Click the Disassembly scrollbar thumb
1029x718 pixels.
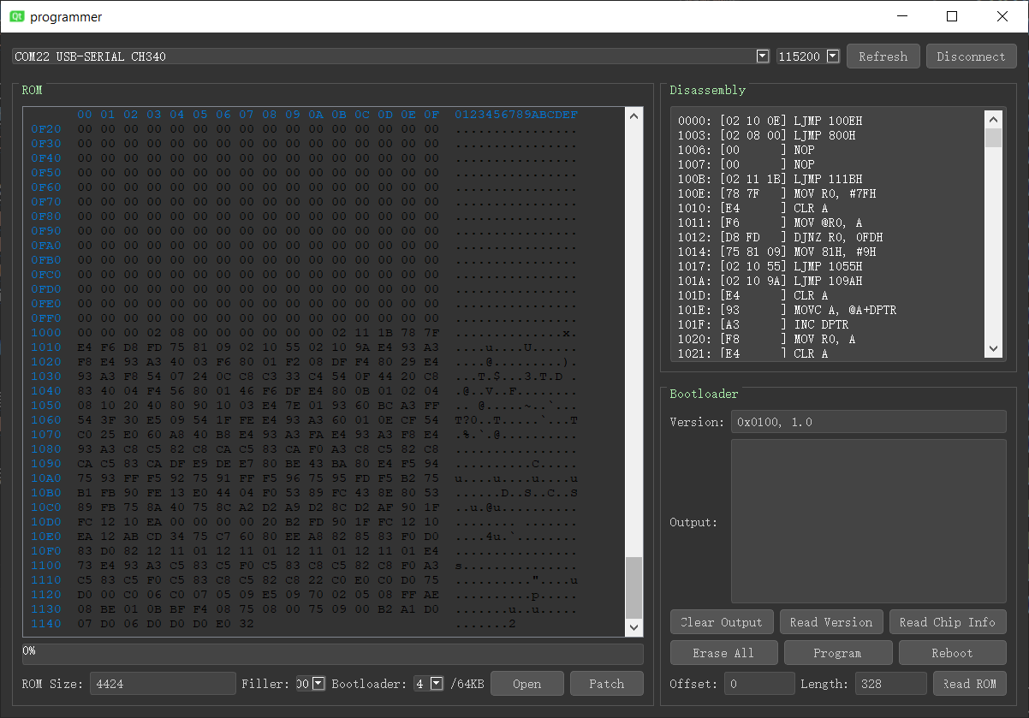[x=993, y=137]
